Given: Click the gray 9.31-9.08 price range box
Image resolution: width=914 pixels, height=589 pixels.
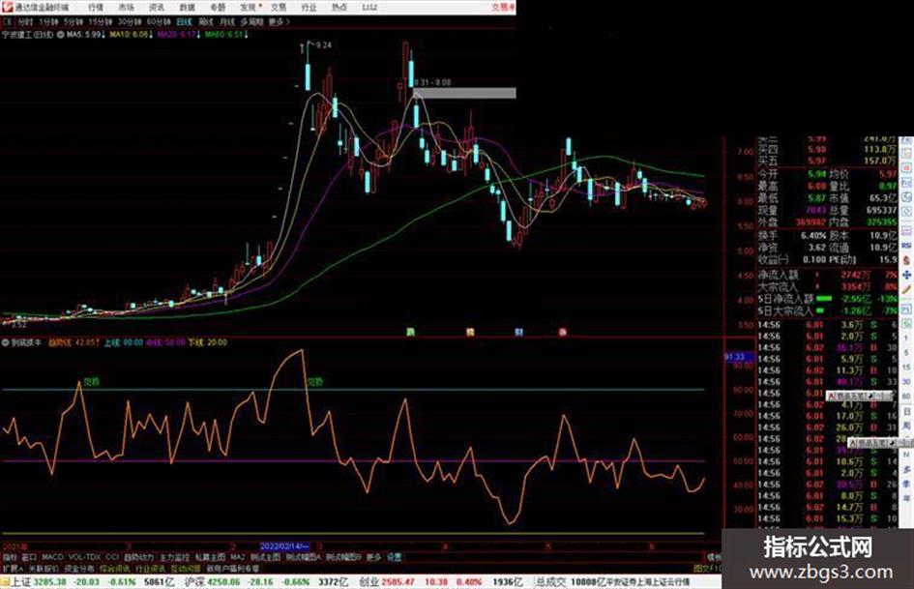Looking at the screenshot, I should 464,93.
